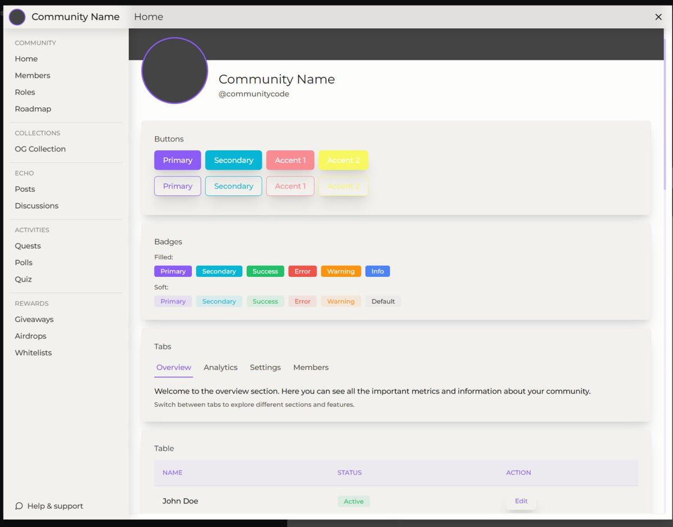Go to Roles in the sidebar

tap(25, 93)
